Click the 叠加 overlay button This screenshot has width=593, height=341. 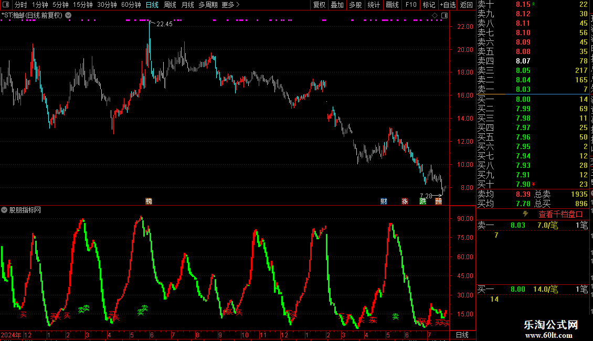(337, 5)
